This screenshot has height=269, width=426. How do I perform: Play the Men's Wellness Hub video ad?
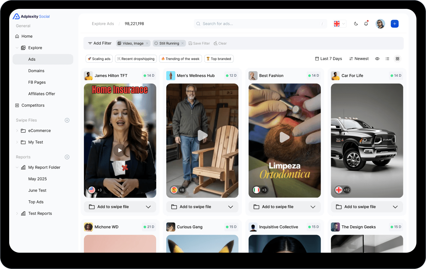[202, 135]
